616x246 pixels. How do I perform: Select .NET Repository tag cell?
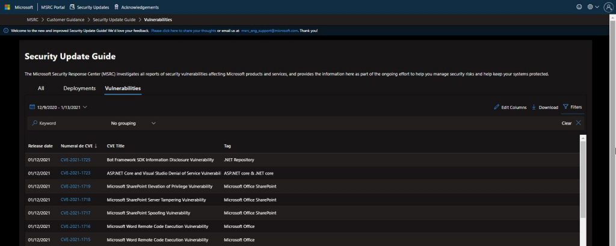(239, 160)
